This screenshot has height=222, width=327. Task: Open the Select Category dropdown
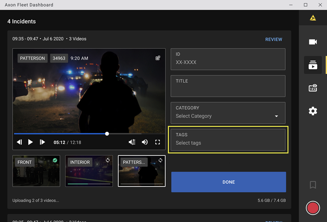228,113
